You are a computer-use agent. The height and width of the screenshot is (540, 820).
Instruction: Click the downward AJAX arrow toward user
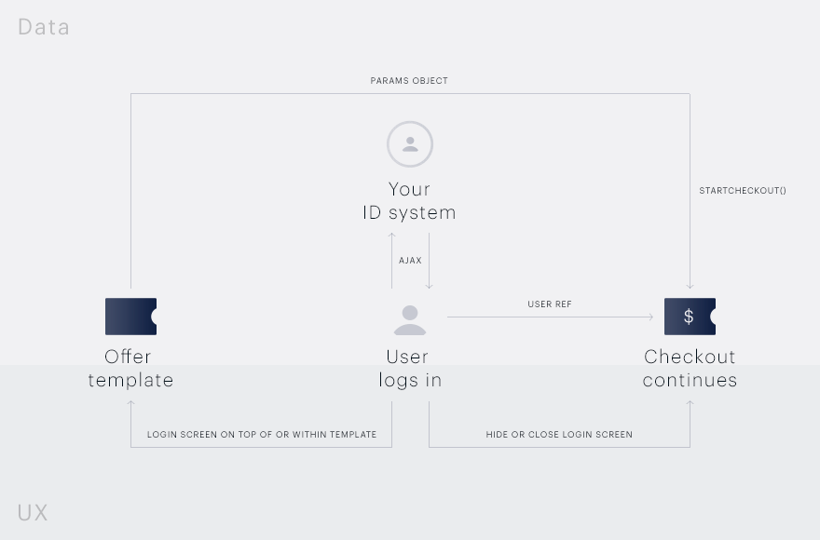430,261
